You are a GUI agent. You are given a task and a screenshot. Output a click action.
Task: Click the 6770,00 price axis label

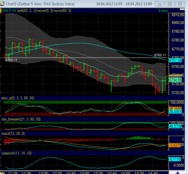click(178, 49)
